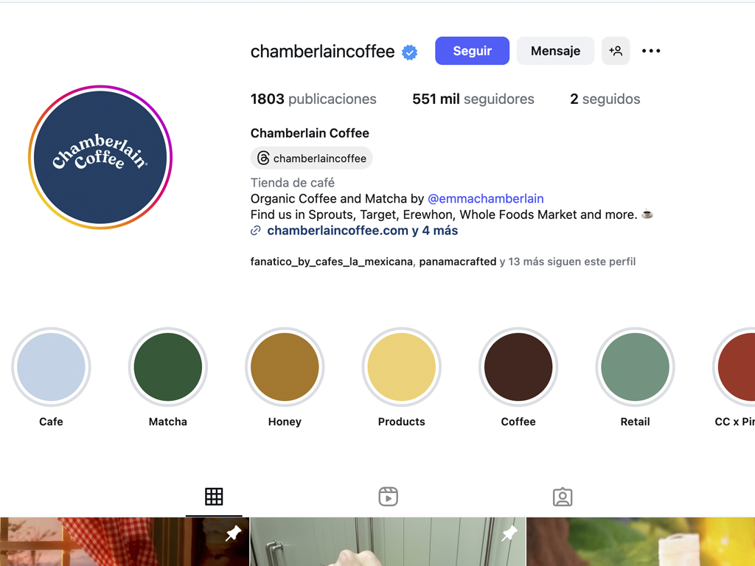Screen dimensions: 755x566
Task: Open similar accounts suggestion icon button
Action: tap(616, 51)
